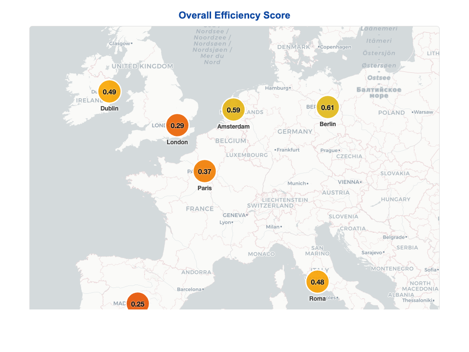This screenshot has width=469, height=352.
Task: Click the Paris city label
Action: (x=205, y=188)
